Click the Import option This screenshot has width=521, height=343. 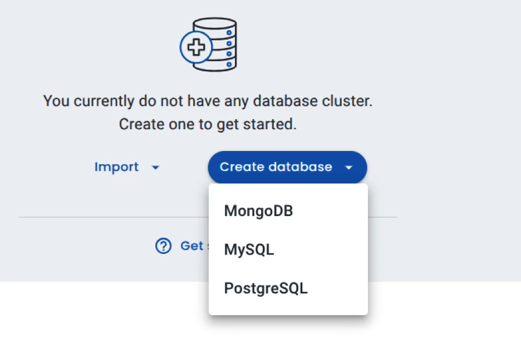[116, 167]
